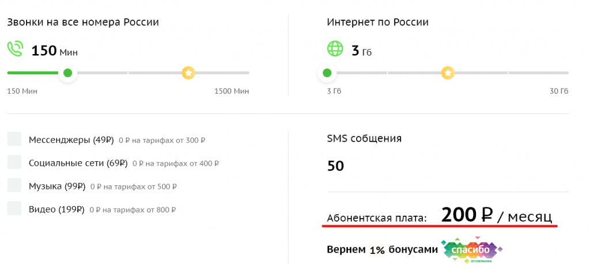The height and width of the screenshot is (278, 590).
Task: Click the 30 Гб maximum label
Action: pos(559,92)
